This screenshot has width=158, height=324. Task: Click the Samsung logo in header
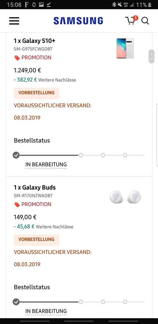click(x=78, y=21)
